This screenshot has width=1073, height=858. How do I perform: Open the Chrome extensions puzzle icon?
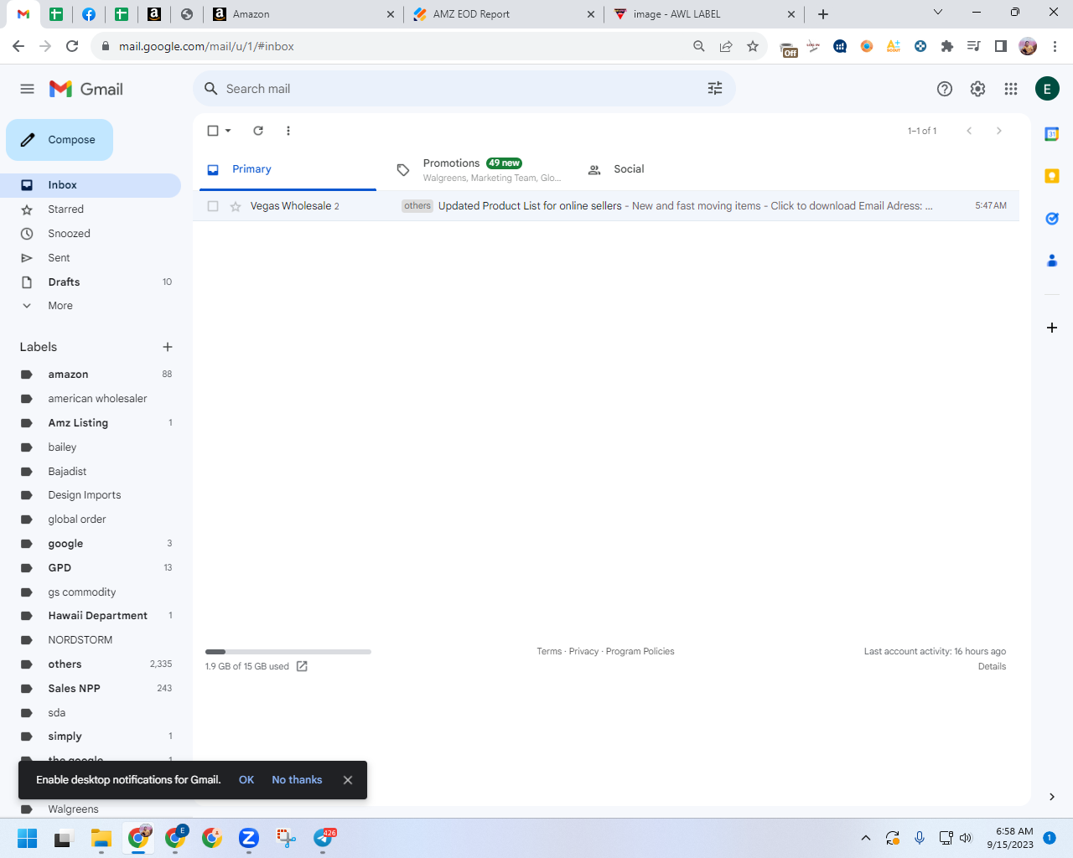click(x=947, y=46)
